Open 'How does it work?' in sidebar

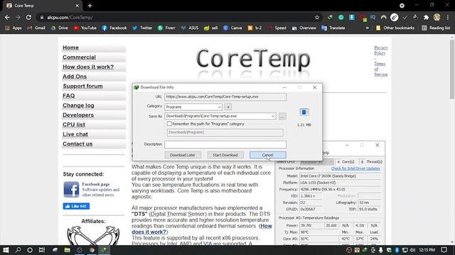pos(88,67)
